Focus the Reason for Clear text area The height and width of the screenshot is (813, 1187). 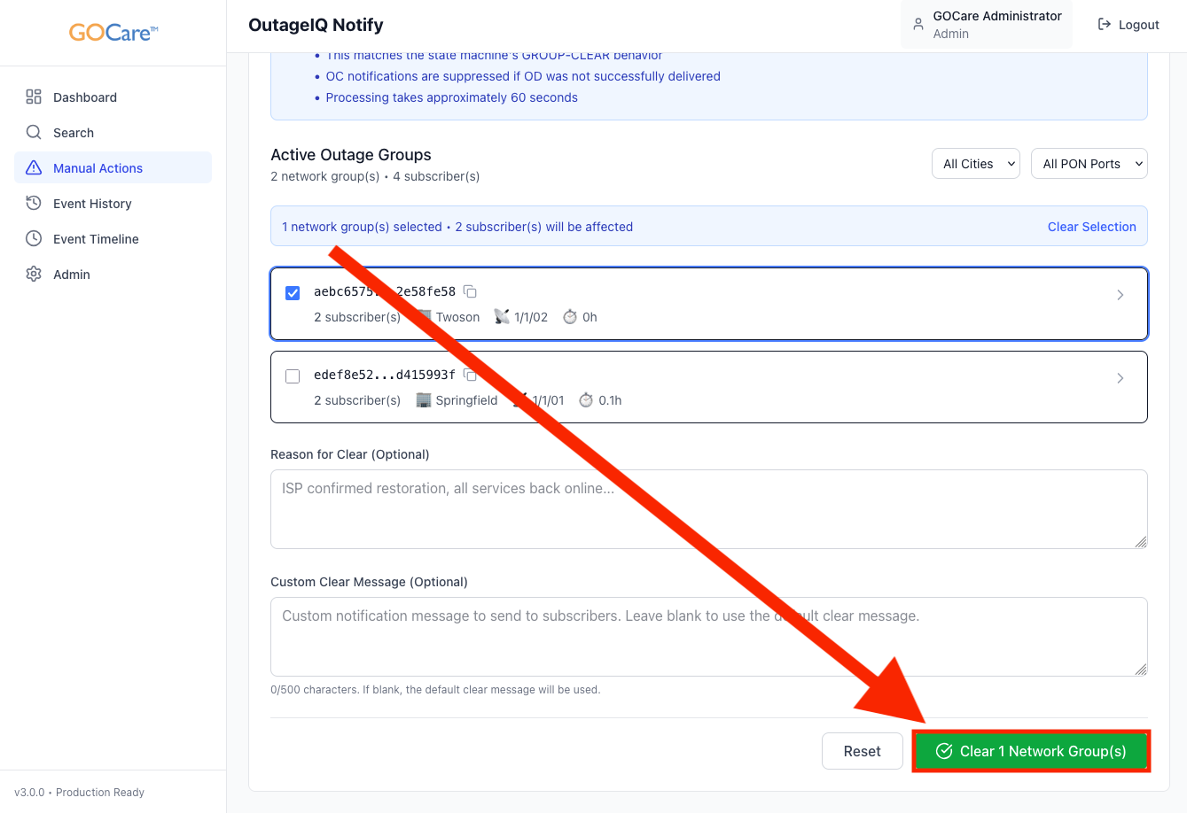(x=708, y=509)
